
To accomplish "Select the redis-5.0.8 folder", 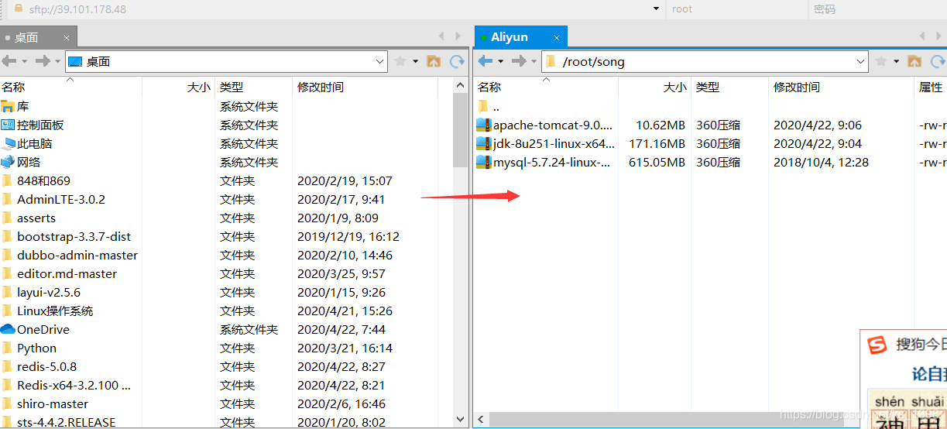I will coord(46,366).
